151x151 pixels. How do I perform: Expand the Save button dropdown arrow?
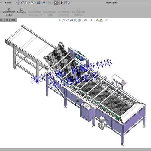click(41, 3)
